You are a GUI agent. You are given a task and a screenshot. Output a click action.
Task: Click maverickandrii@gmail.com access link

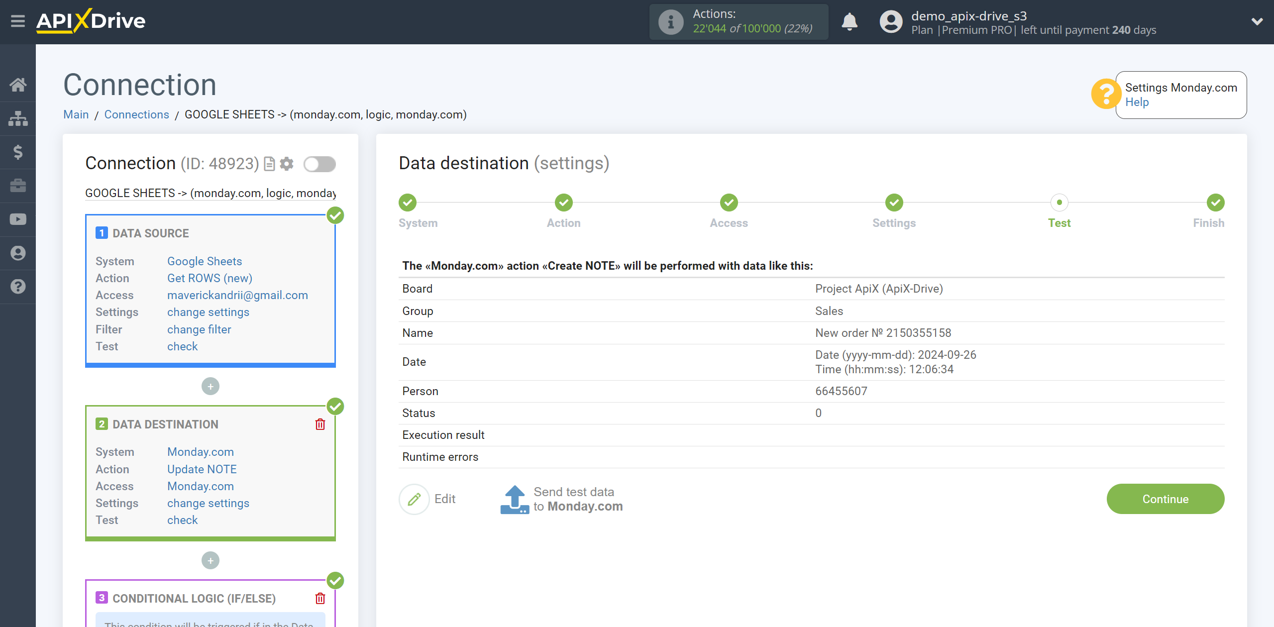coord(237,295)
